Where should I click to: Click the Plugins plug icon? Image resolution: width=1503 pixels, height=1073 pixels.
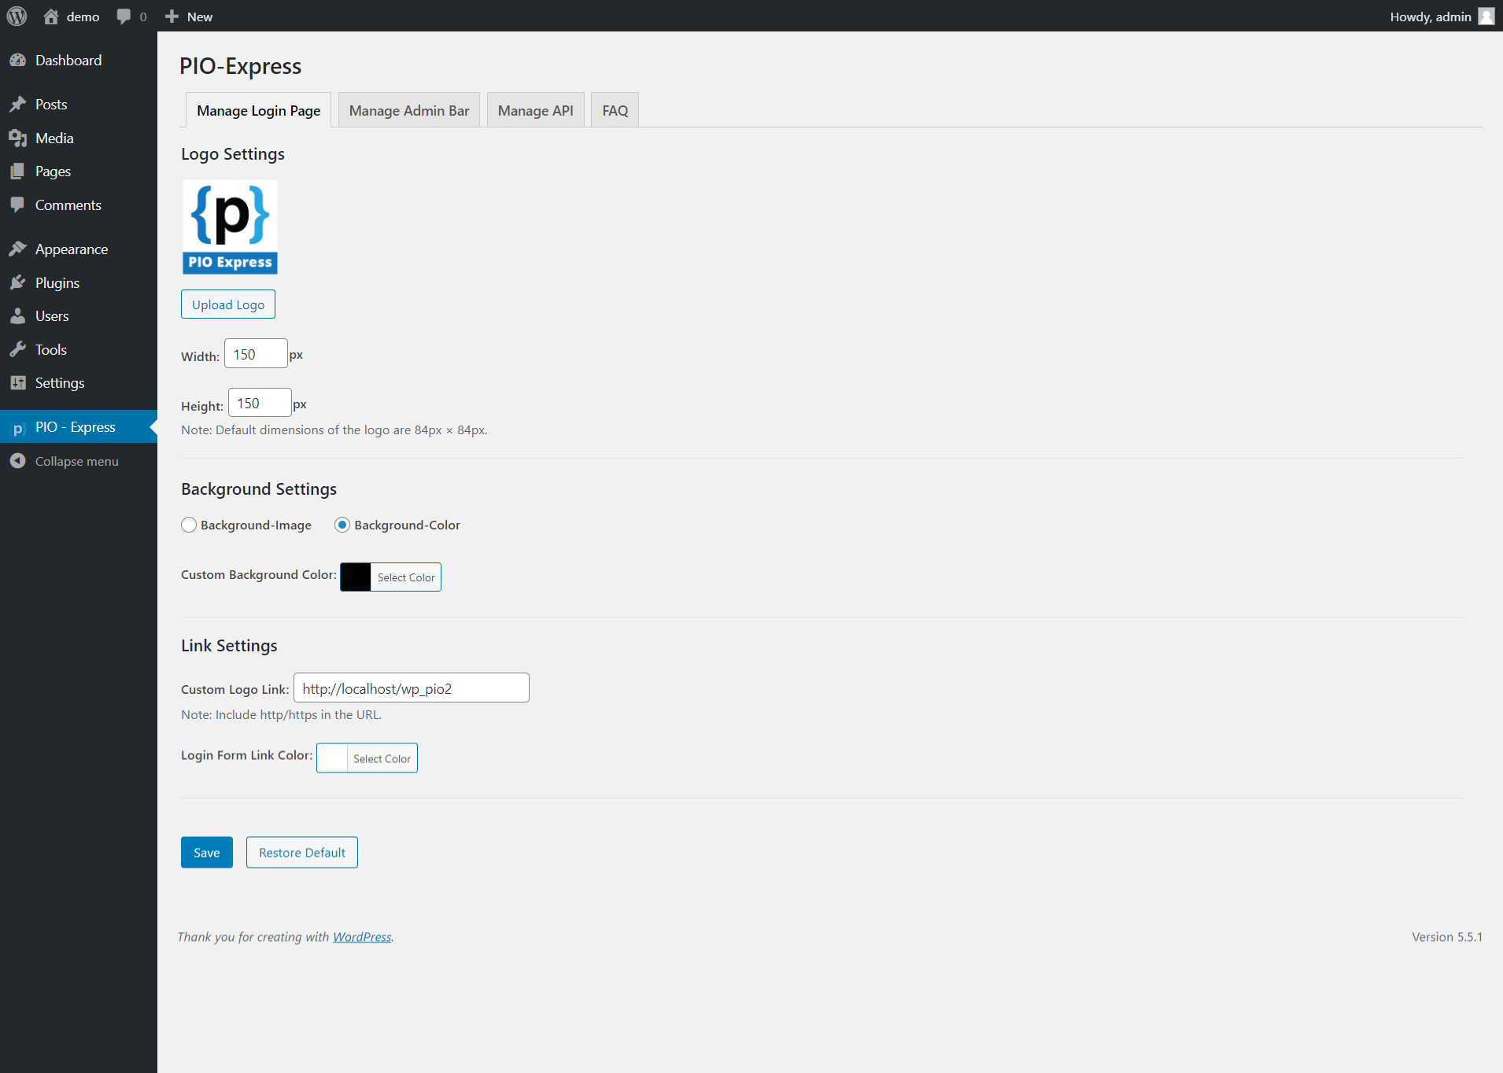17,283
